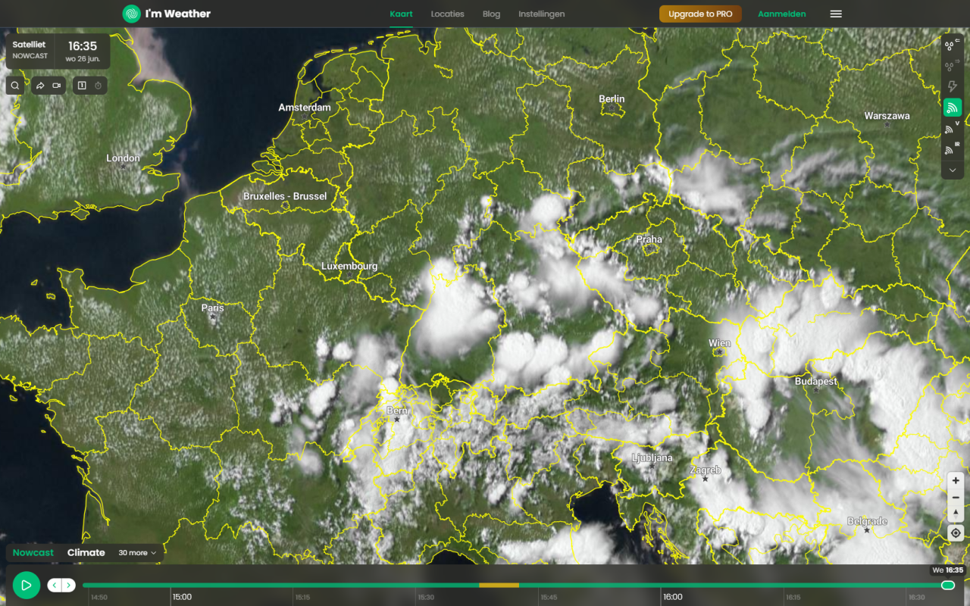Click the video camera record icon
The image size is (970, 606).
click(x=57, y=86)
